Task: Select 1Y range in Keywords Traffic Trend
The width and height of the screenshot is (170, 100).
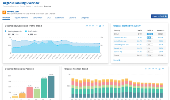Action: 97,26
